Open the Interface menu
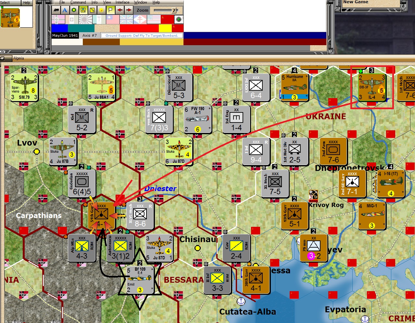This screenshot has width=415, height=323. [x=122, y=2]
